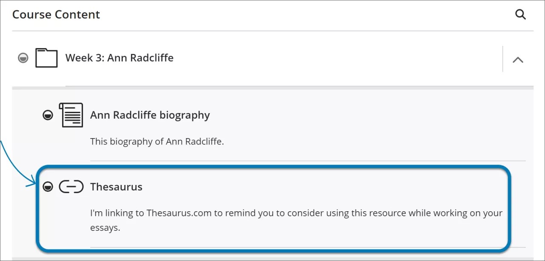Select the folder icon for Ann Radcliffe's week
Viewport: 545px width, 261px height.
[46, 58]
